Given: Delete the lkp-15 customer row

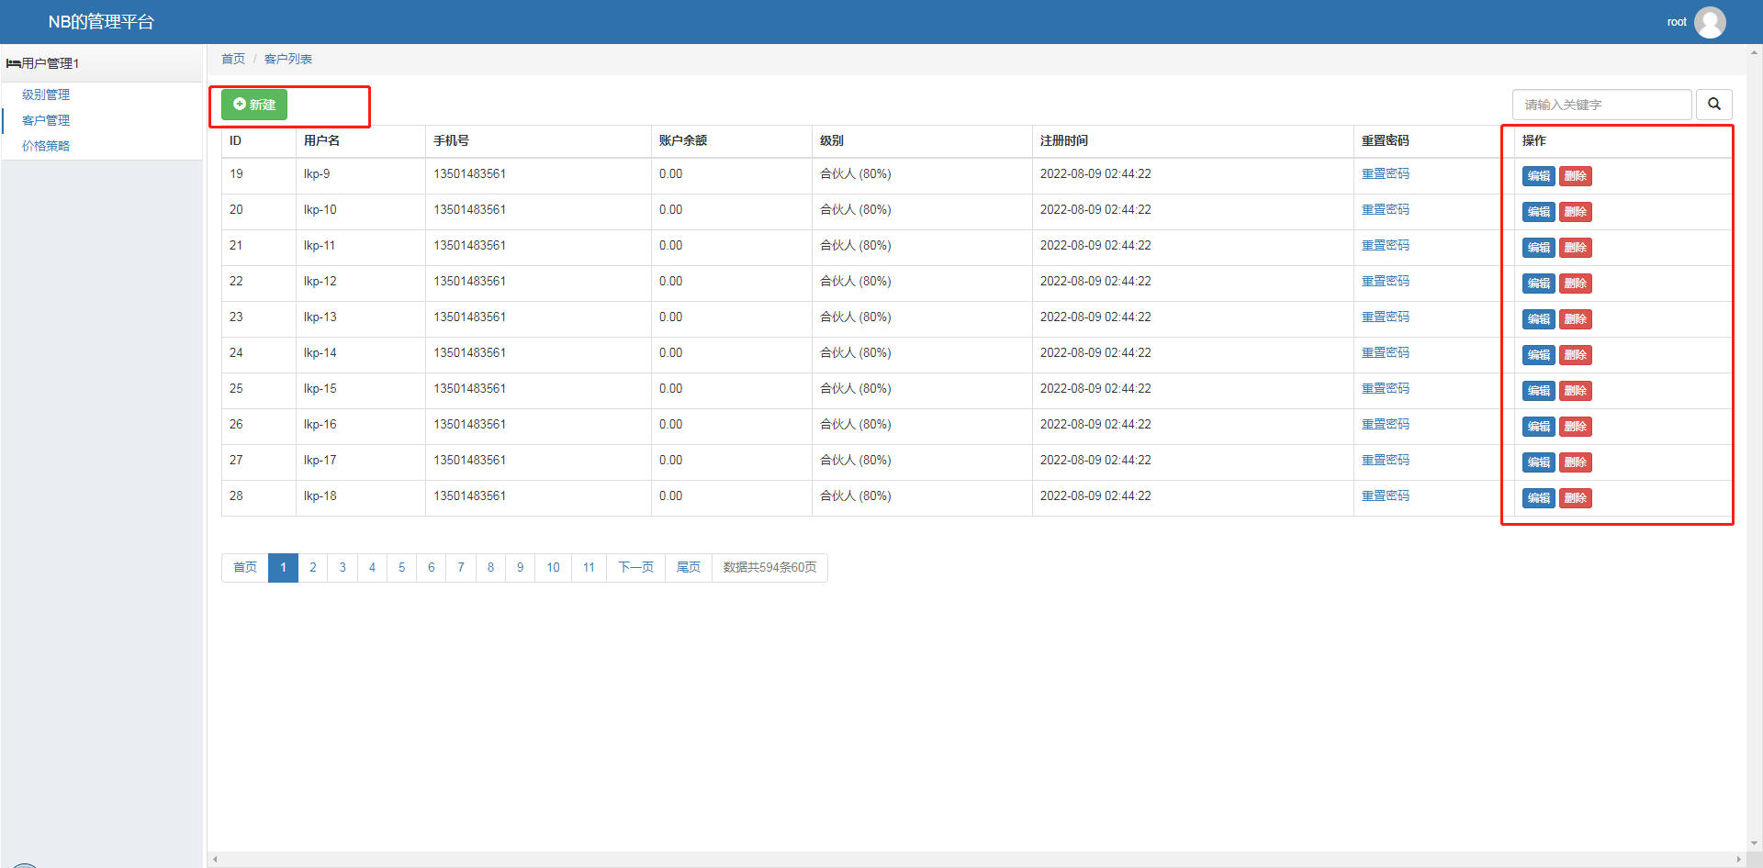Looking at the screenshot, I should pos(1576,391).
